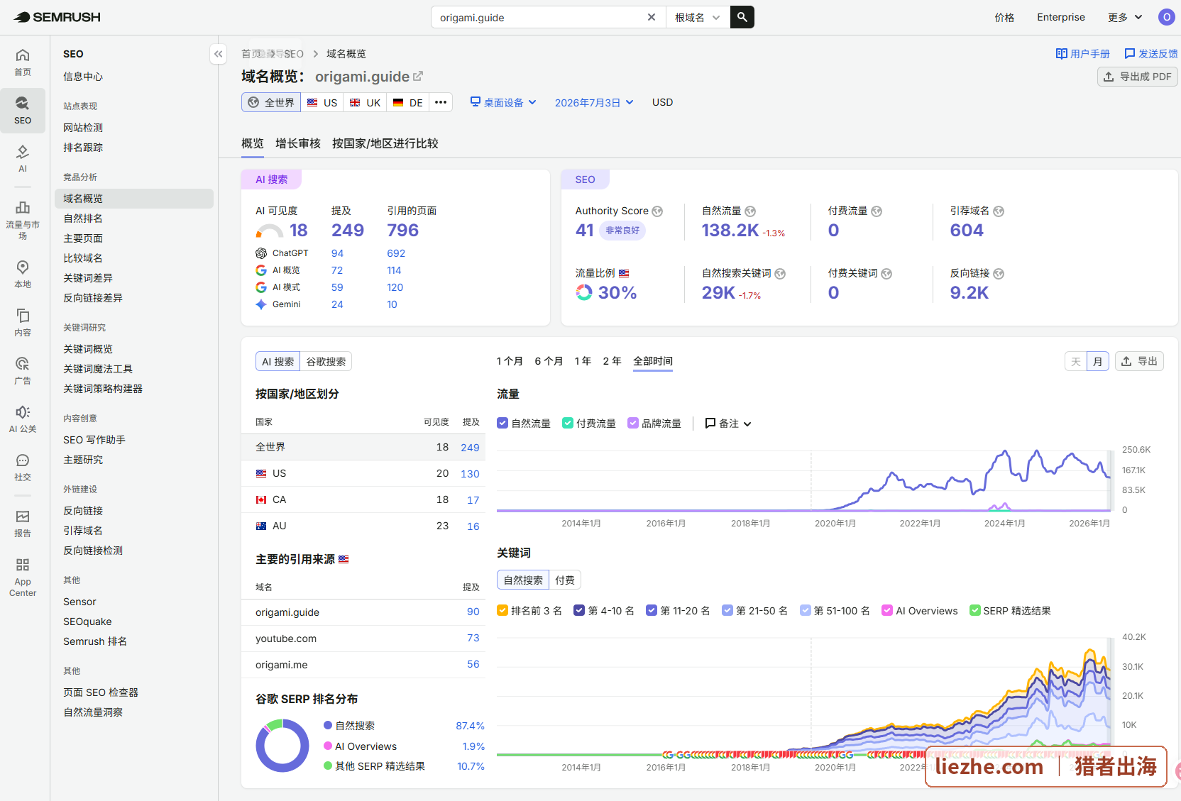
Task: Switch to the Growth Audit tab
Action: coord(298,143)
